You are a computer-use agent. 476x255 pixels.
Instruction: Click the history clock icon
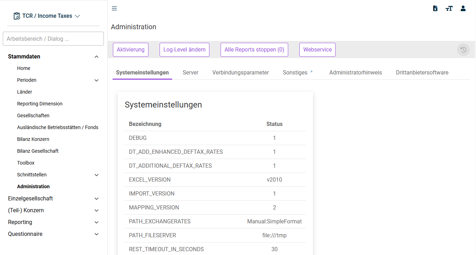coord(463,50)
